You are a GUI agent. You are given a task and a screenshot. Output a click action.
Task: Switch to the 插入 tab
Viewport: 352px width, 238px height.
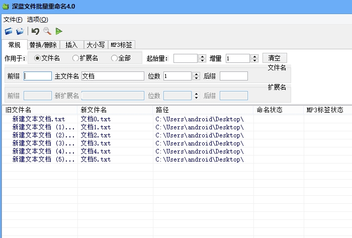point(71,45)
